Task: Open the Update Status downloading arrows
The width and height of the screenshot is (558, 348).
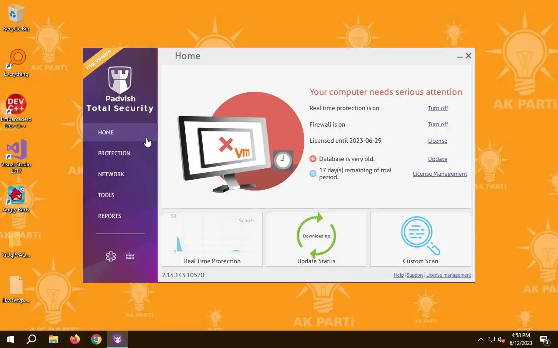Action: [316, 239]
